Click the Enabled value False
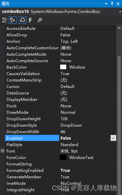 (x=66, y=138)
